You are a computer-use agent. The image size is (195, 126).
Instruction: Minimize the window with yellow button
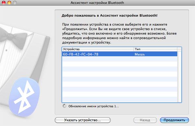point(9,2)
